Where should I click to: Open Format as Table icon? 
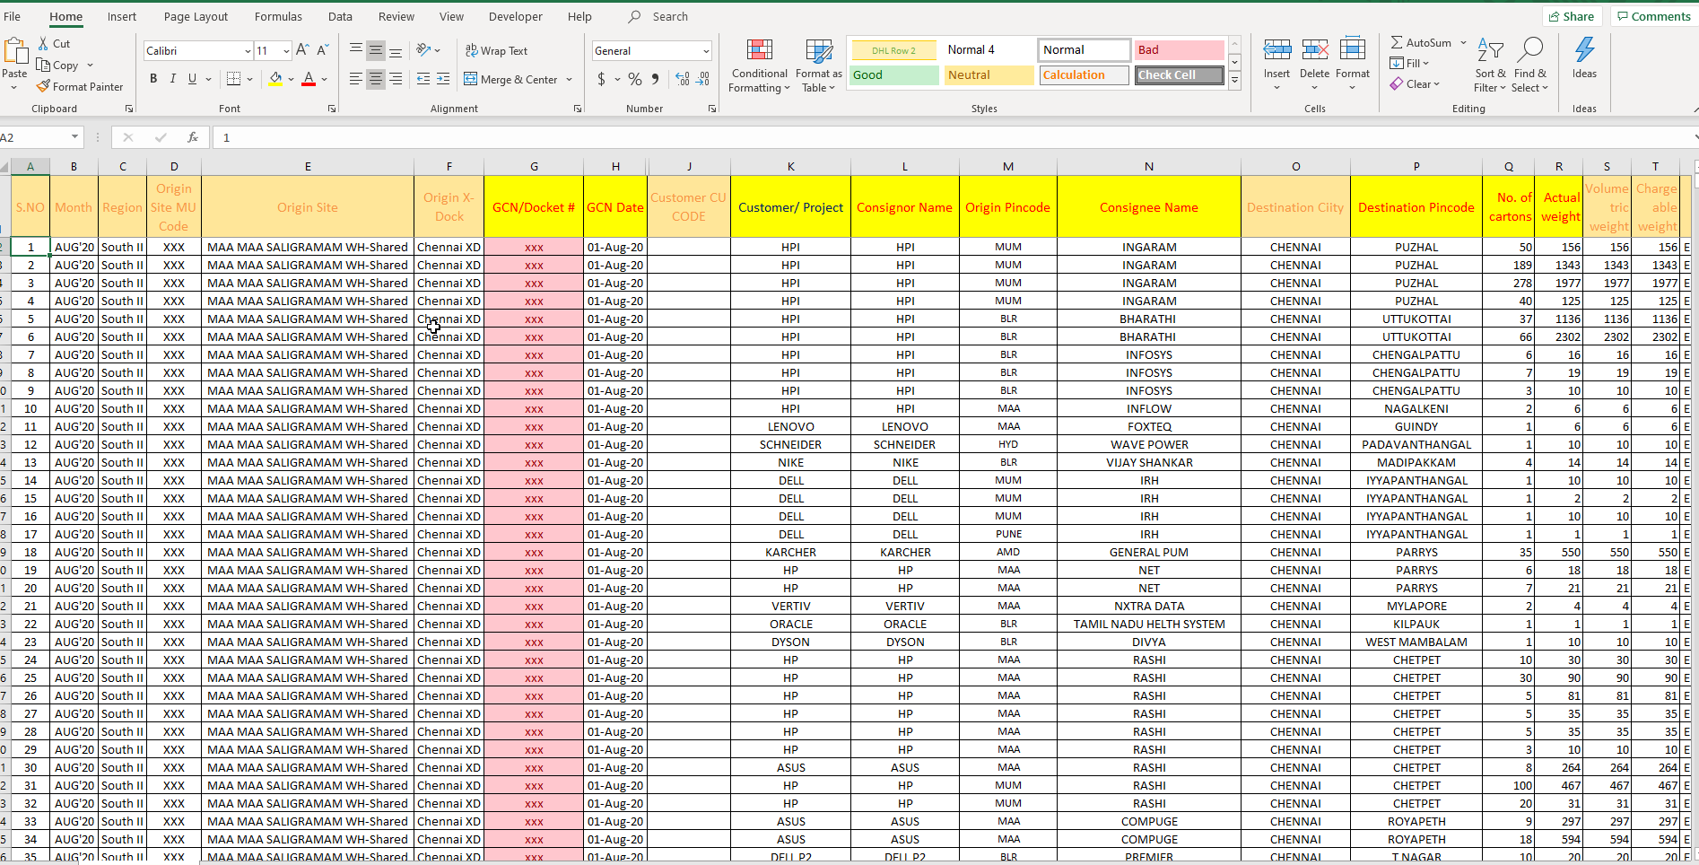point(819,51)
